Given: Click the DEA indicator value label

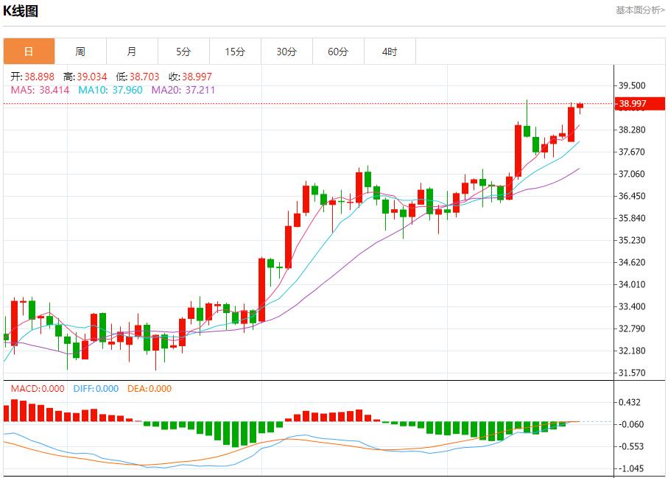Looking at the screenshot, I should tap(151, 388).
